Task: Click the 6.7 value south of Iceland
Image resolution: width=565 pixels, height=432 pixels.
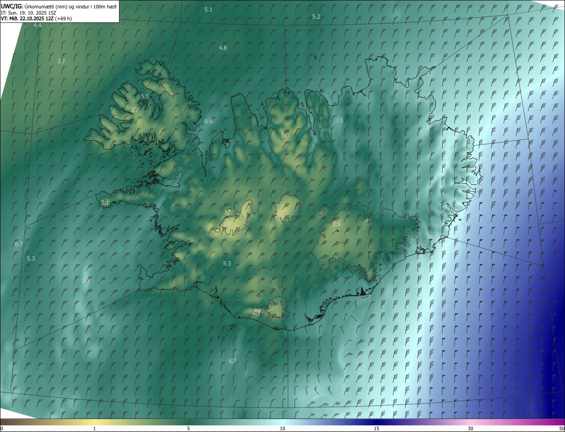Action: tap(233, 361)
